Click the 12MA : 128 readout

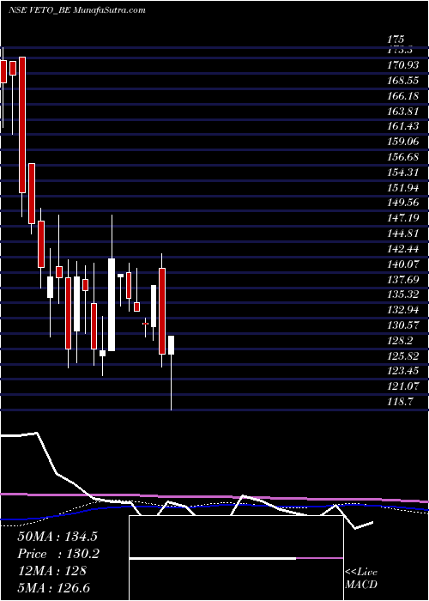[x=51, y=571]
